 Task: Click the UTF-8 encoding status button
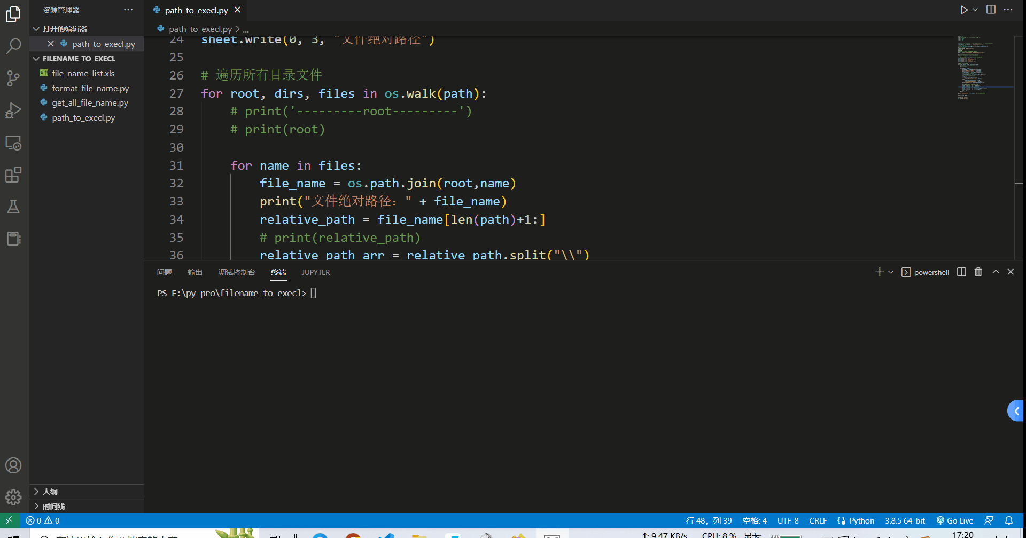coord(788,520)
